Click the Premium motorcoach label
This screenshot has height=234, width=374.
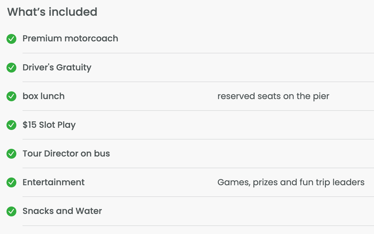[x=70, y=39]
